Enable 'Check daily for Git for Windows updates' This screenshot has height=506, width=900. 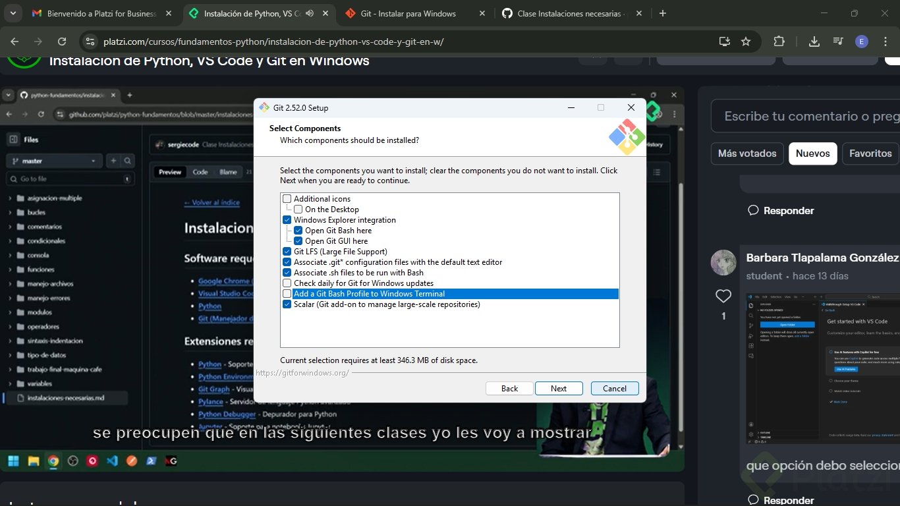(x=287, y=283)
